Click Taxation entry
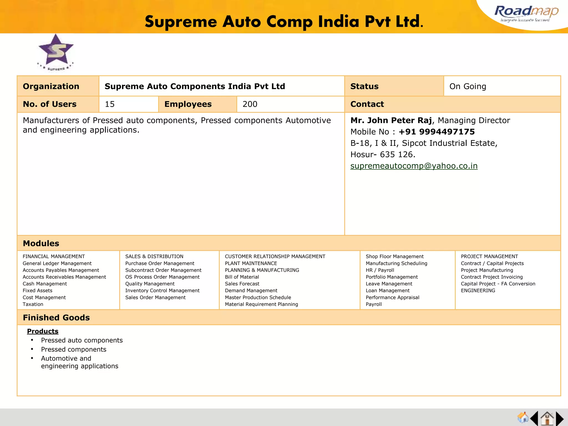The width and height of the screenshot is (568, 426). tap(33, 304)
